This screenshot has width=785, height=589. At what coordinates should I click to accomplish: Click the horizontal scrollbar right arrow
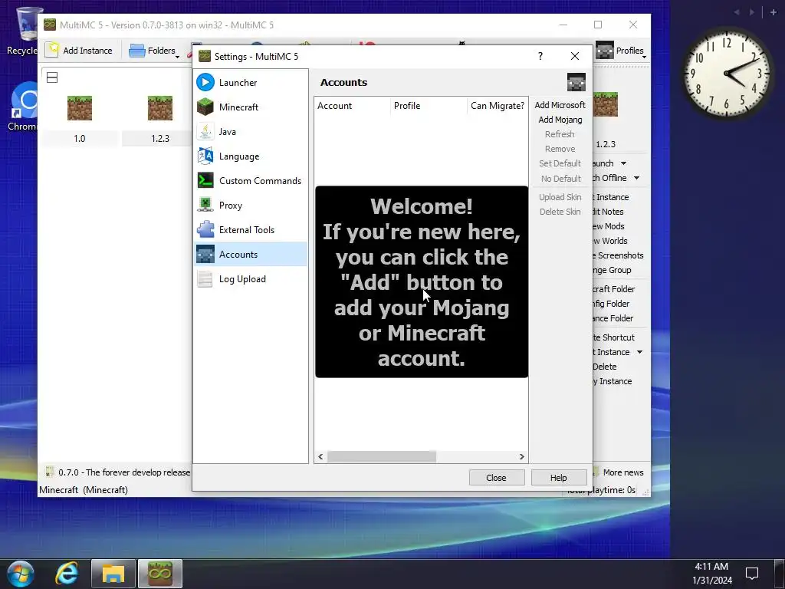coord(521,457)
